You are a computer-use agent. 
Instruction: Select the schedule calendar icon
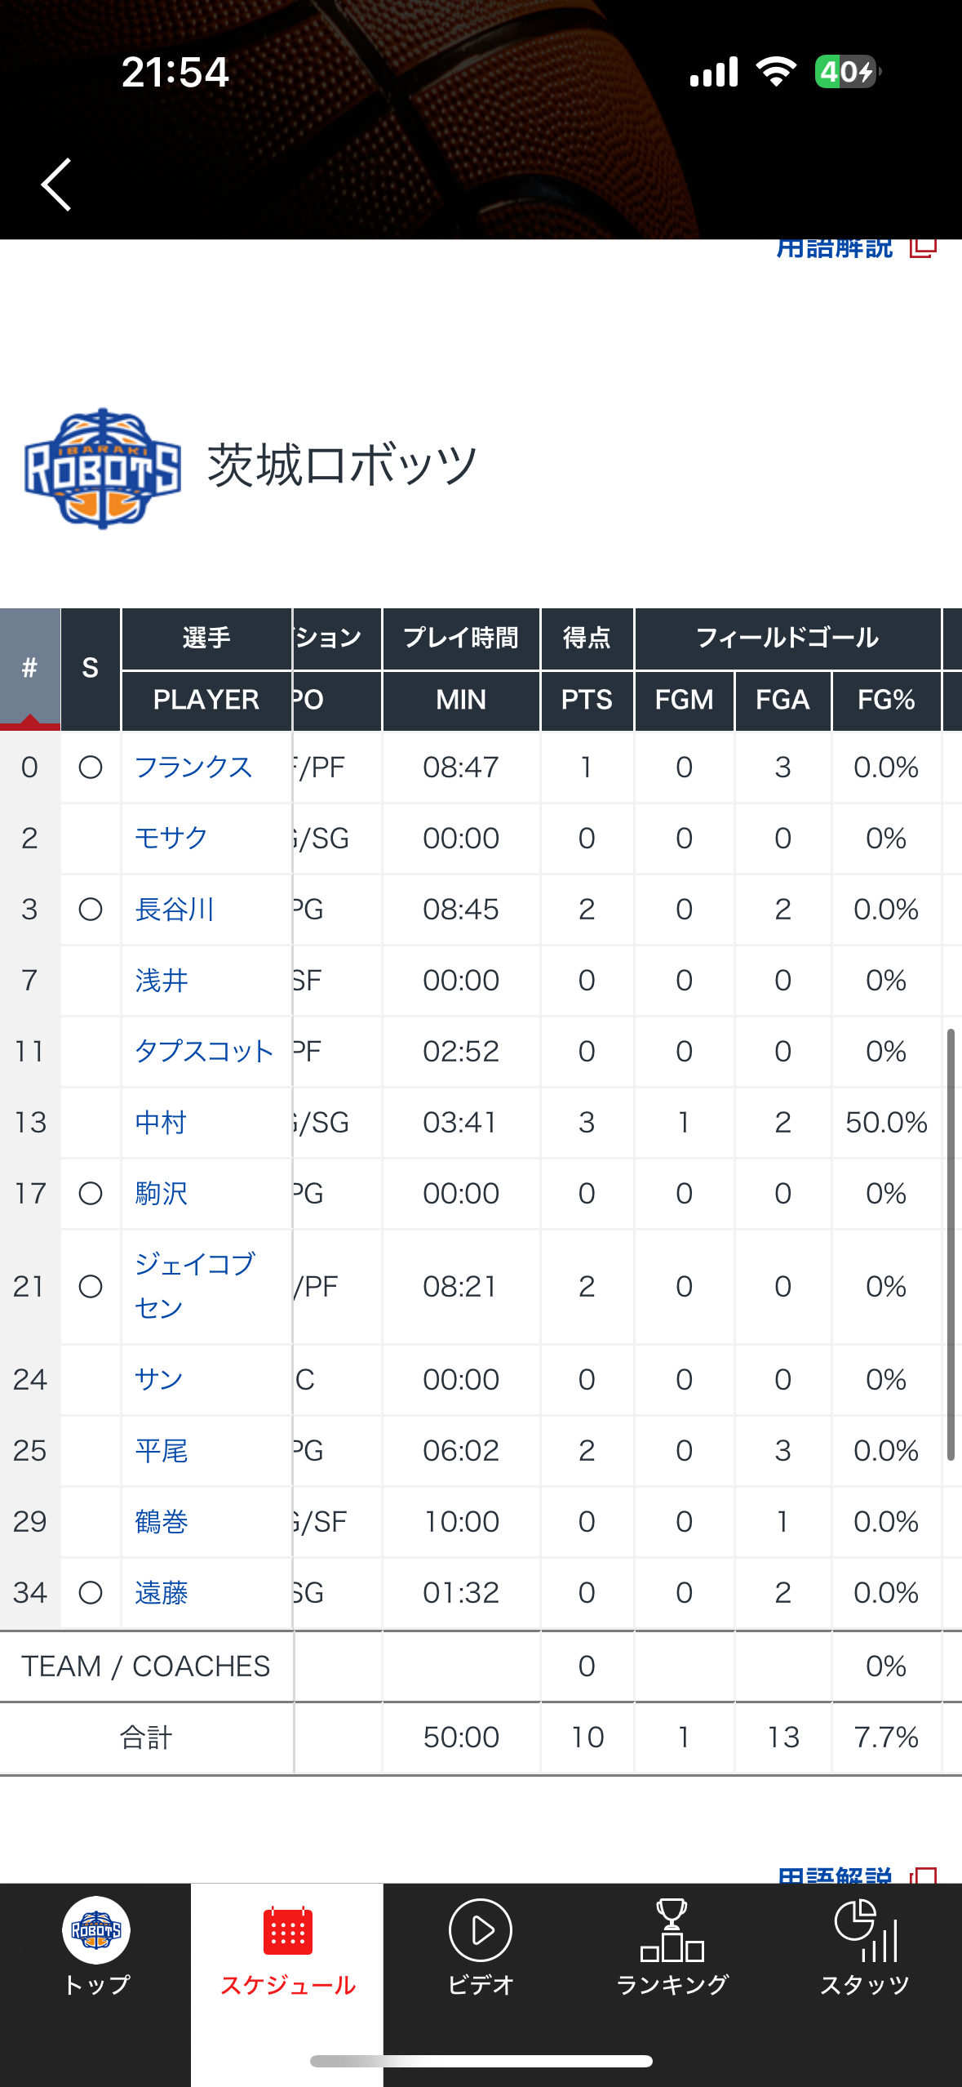(288, 1931)
